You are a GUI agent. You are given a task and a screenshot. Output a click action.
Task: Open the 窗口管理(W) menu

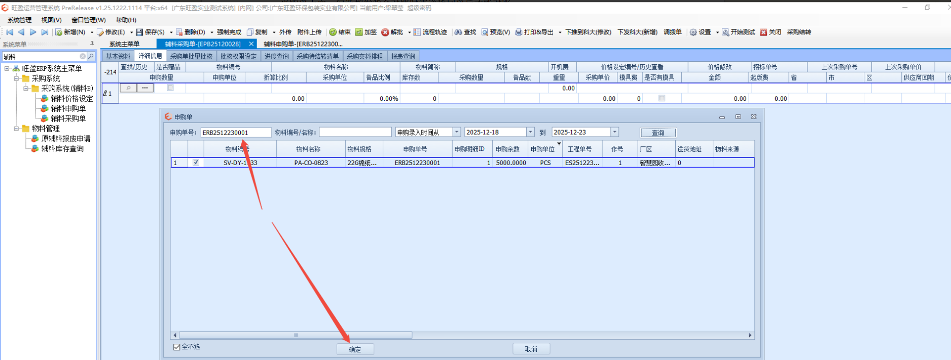pyautogui.click(x=88, y=20)
